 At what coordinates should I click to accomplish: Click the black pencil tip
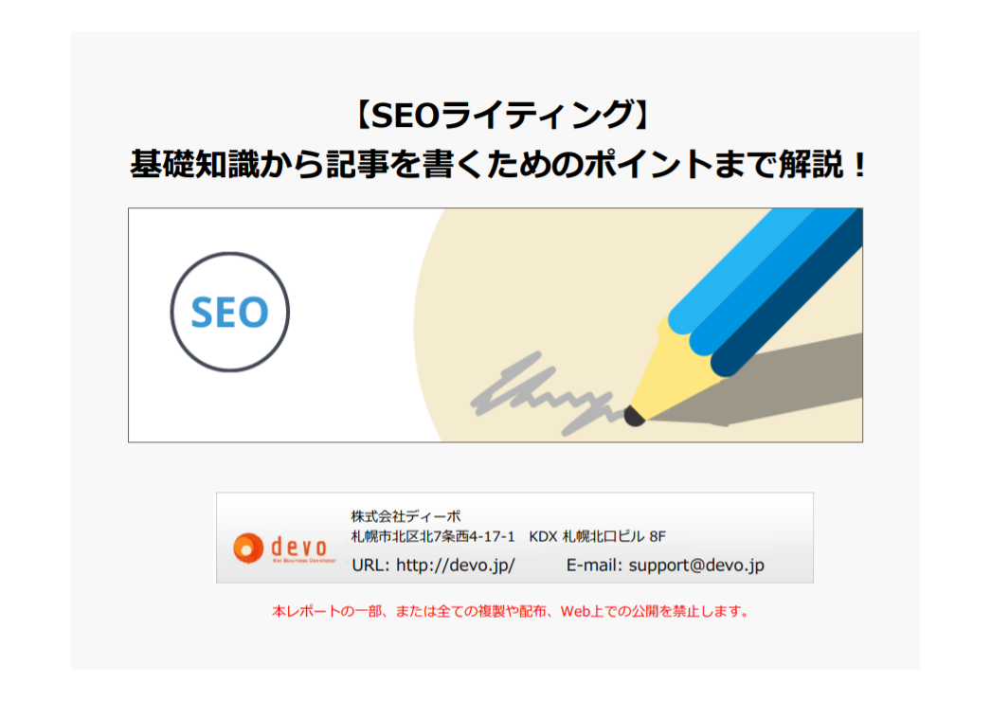tap(634, 417)
